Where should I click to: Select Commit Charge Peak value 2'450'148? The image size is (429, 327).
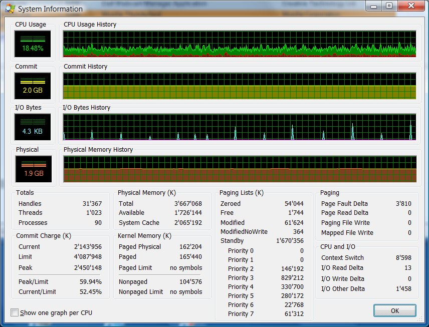point(88,268)
